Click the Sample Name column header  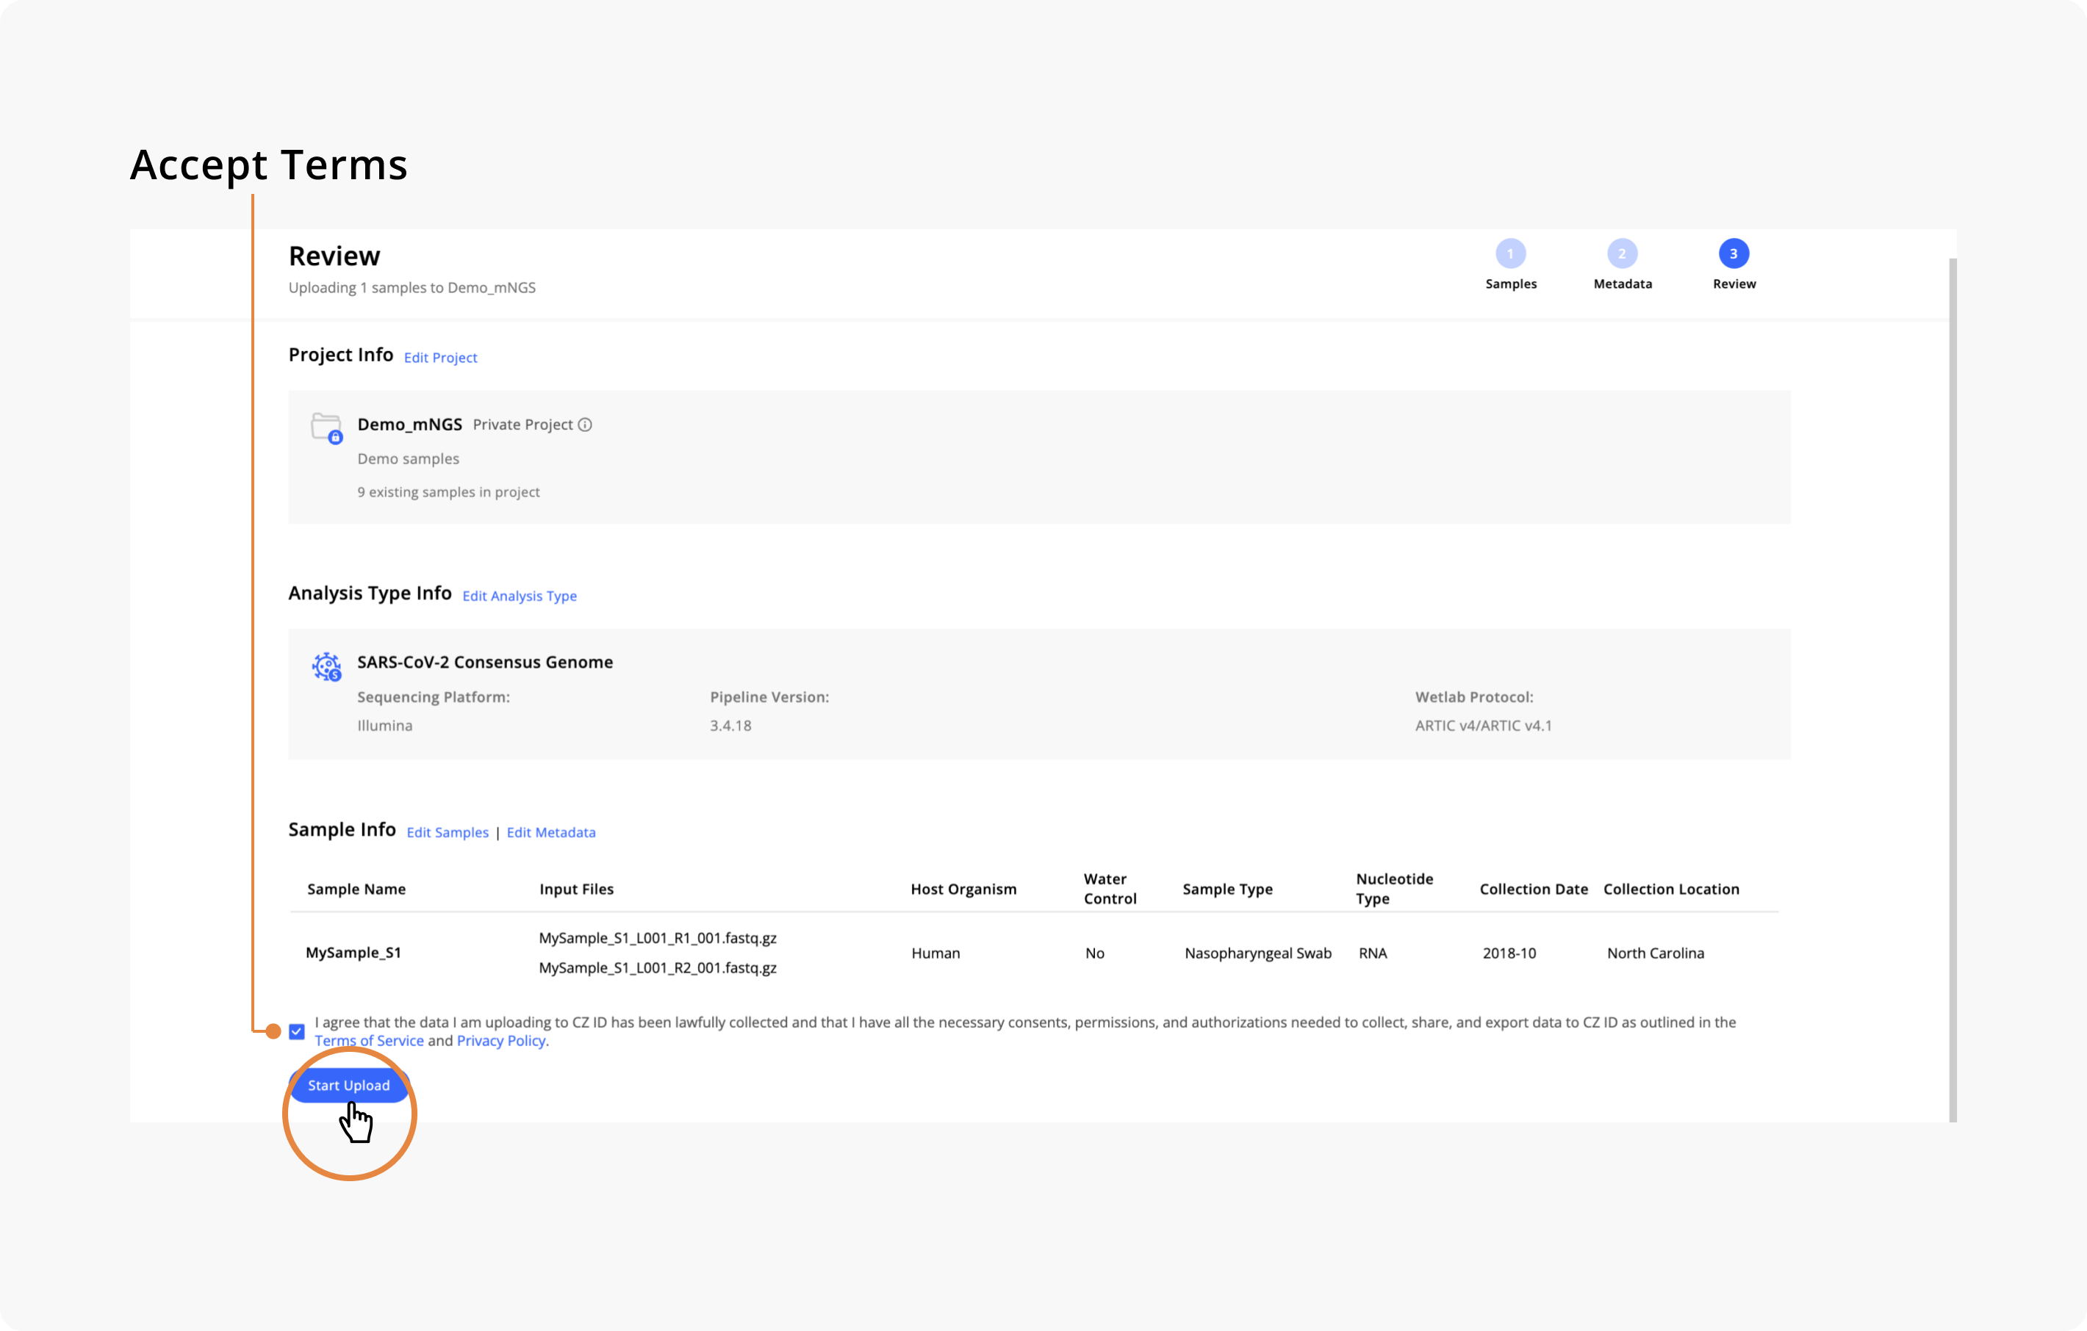click(x=356, y=889)
